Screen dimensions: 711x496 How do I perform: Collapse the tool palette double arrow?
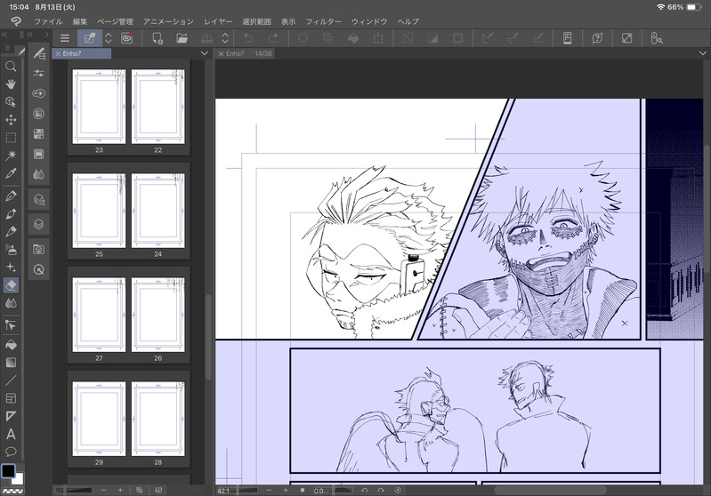[x=4, y=35]
